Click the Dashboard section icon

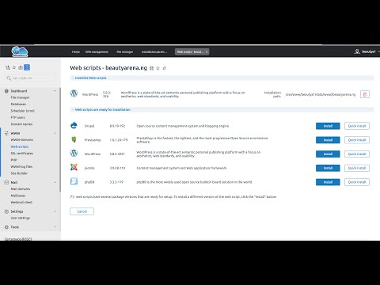6,91
